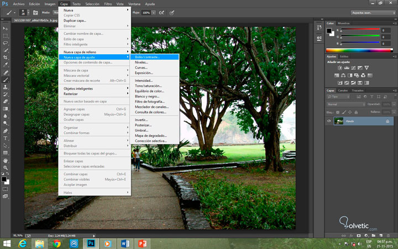The height and width of the screenshot is (249, 398).
Task: Choose Curvas... from adjustment submenu
Action: pyautogui.click(x=141, y=68)
